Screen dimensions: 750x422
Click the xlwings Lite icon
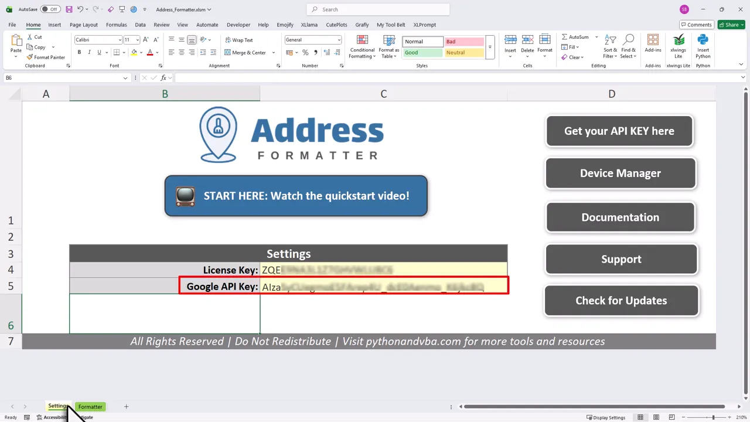point(678,41)
